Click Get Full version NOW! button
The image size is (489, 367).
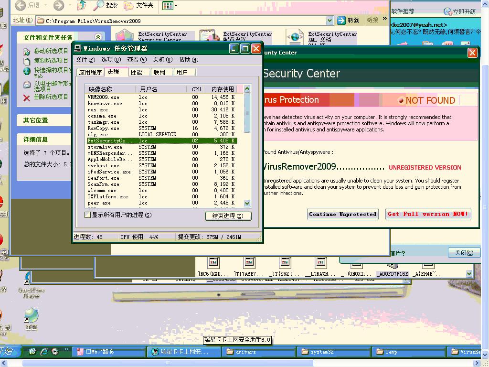428,214
